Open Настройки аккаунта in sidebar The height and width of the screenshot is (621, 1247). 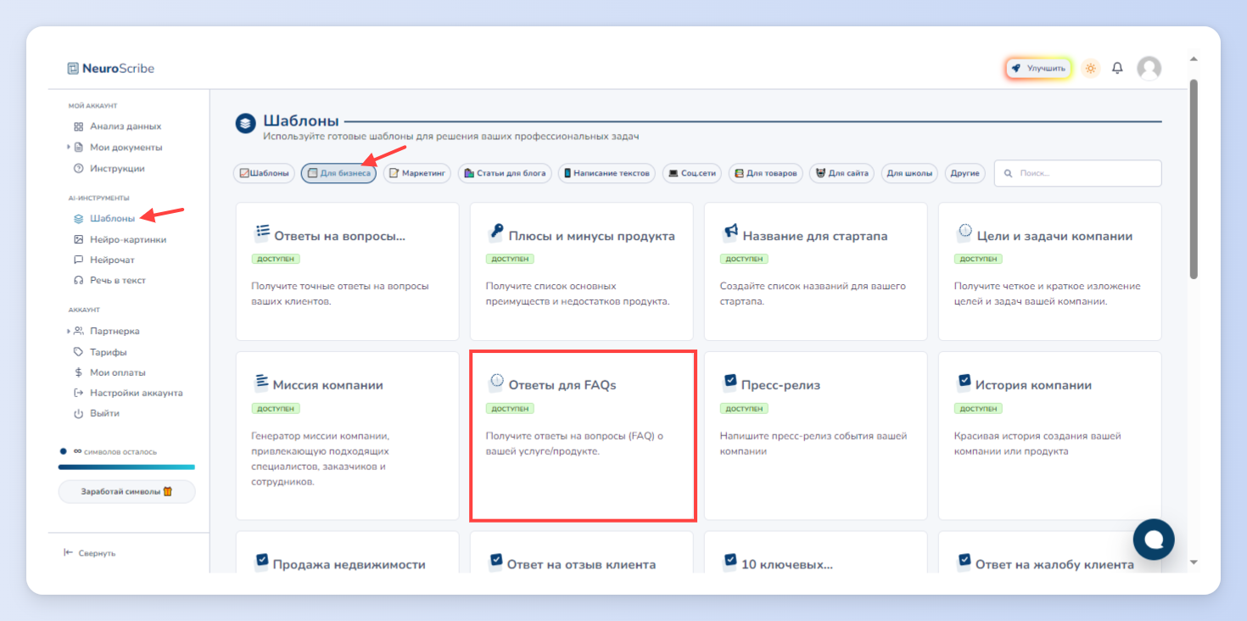pos(137,393)
